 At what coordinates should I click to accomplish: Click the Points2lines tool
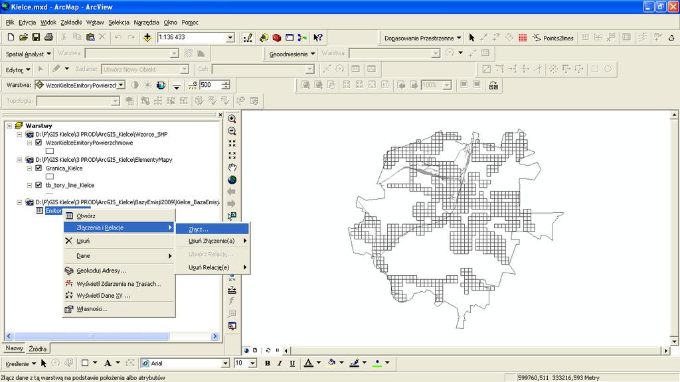pyautogui.click(x=553, y=38)
